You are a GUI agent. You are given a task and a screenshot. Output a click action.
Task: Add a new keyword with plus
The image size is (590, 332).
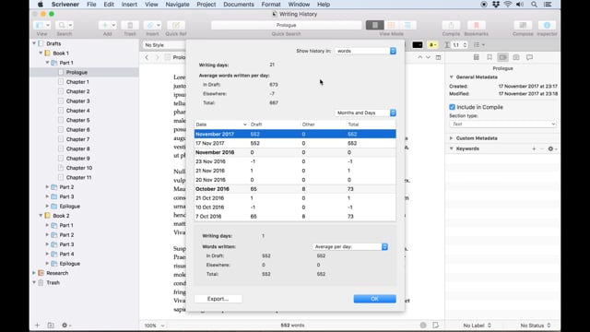(x=534, y=148)
